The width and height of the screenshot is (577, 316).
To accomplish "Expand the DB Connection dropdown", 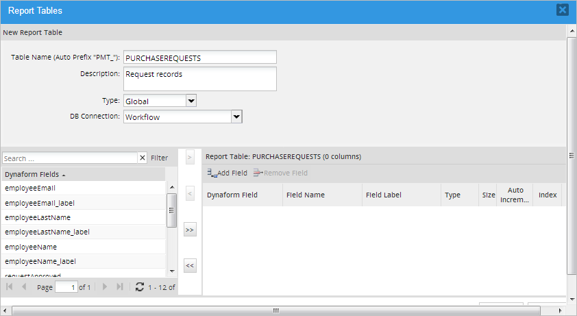I will tap(236, 117).
